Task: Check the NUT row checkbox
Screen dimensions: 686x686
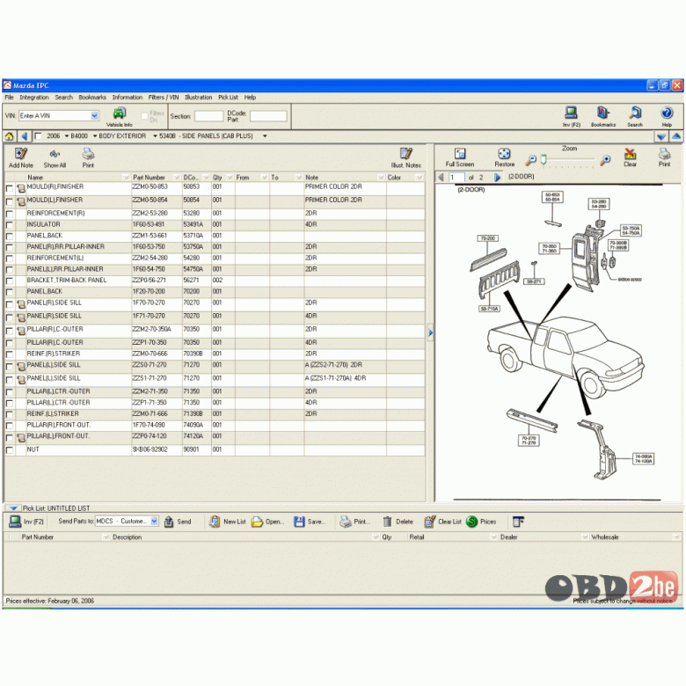Action: point(9,450)
